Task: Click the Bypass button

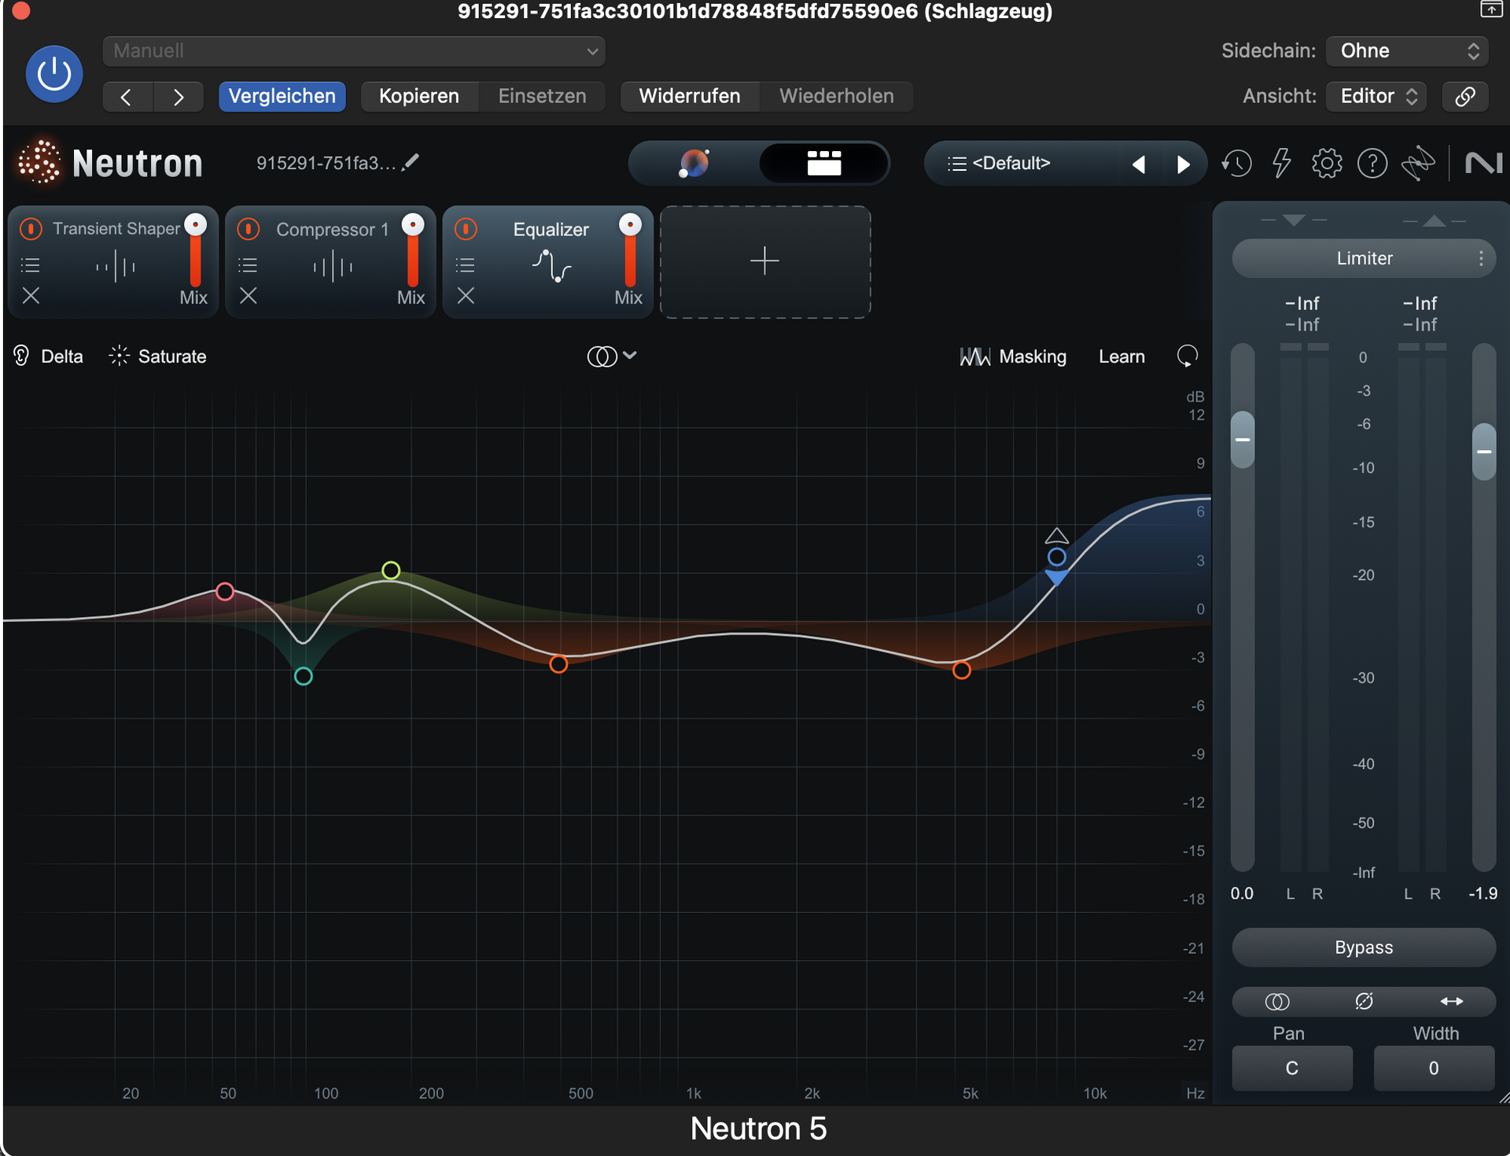Action: [1363, 947]
